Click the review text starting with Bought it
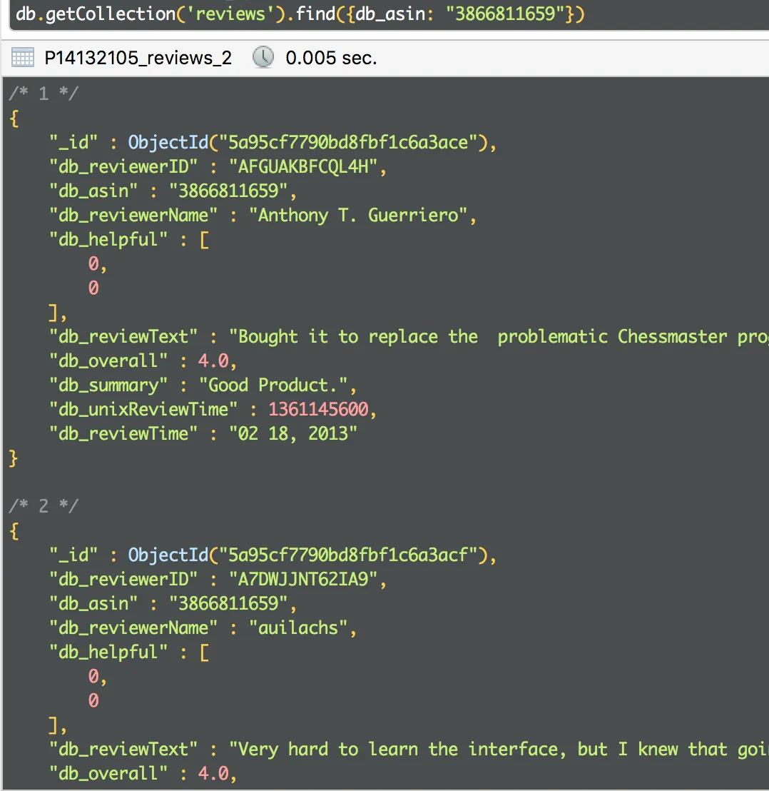This screenshot has height=791, width=769. tap(499, 337)
